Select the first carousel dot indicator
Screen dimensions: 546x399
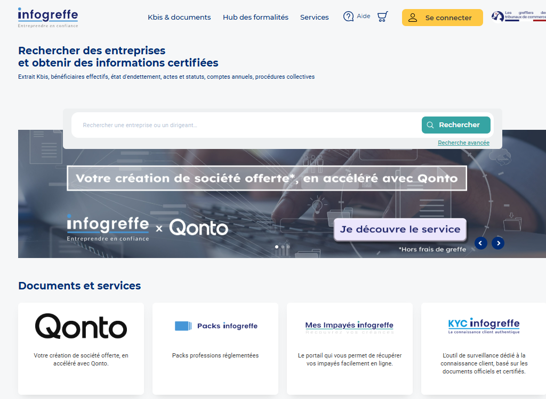click(x=277, y=247)
